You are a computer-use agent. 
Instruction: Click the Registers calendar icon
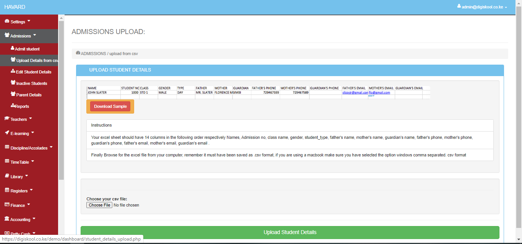7,190
